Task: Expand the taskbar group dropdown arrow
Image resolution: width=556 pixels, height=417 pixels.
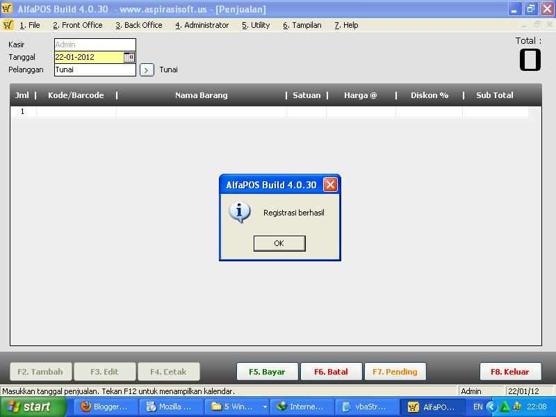Action: tap(265, 407)
